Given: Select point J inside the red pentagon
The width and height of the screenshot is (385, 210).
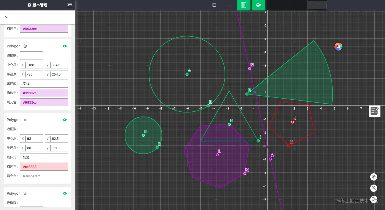Looking at the screenshot, I should point(292,122).
